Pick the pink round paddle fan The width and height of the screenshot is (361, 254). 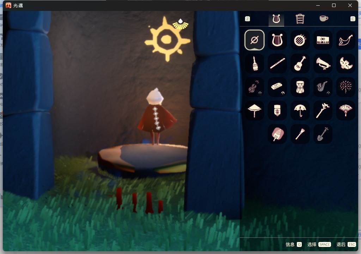(277, 134)
